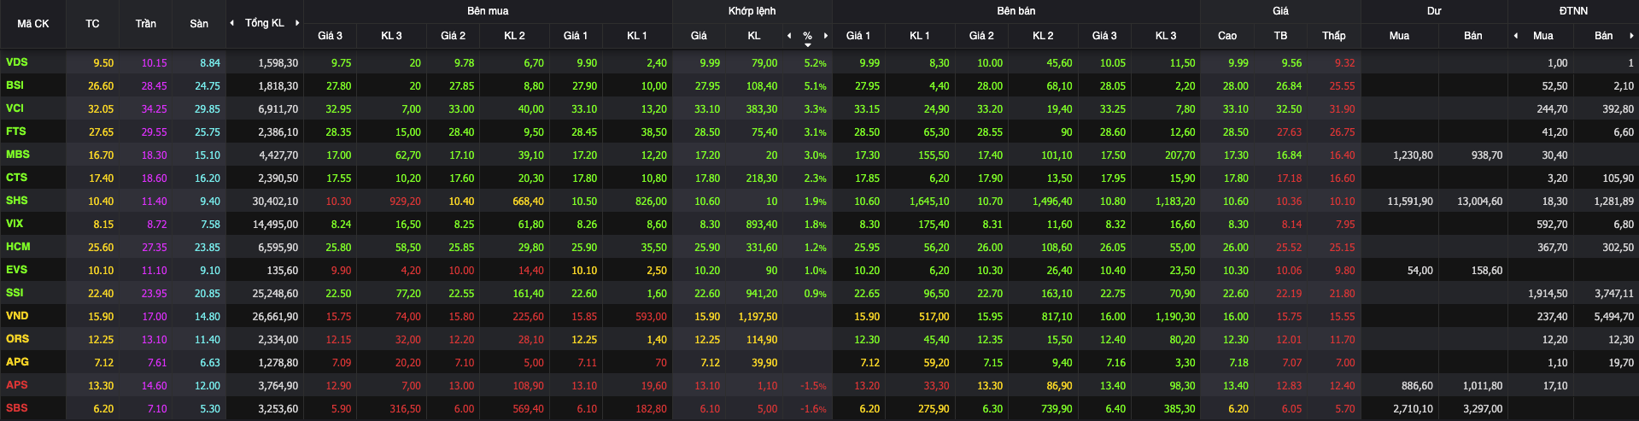1639x421 pixels.
Task: Click ORS total volume 2,334,00
Action: tap(278, 340)
